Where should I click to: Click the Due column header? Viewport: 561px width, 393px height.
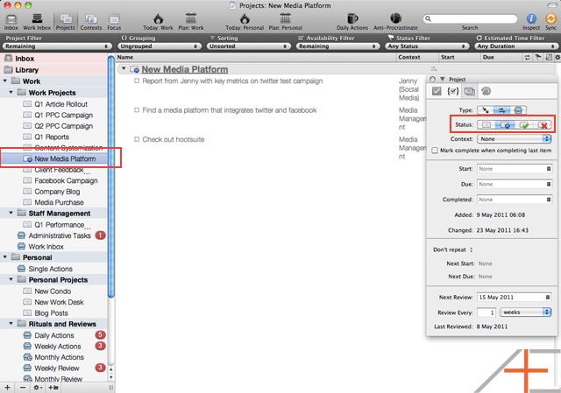point(501,57)
